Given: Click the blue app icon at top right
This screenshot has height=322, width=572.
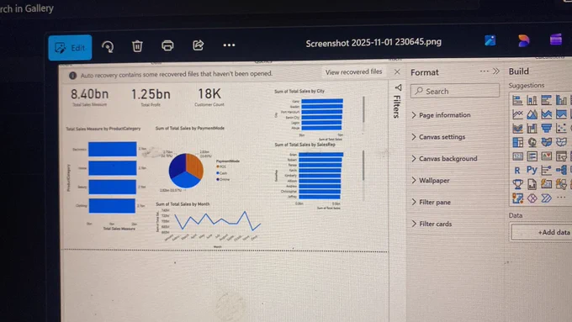Looking at the screenshot, I should coord(490,40).
